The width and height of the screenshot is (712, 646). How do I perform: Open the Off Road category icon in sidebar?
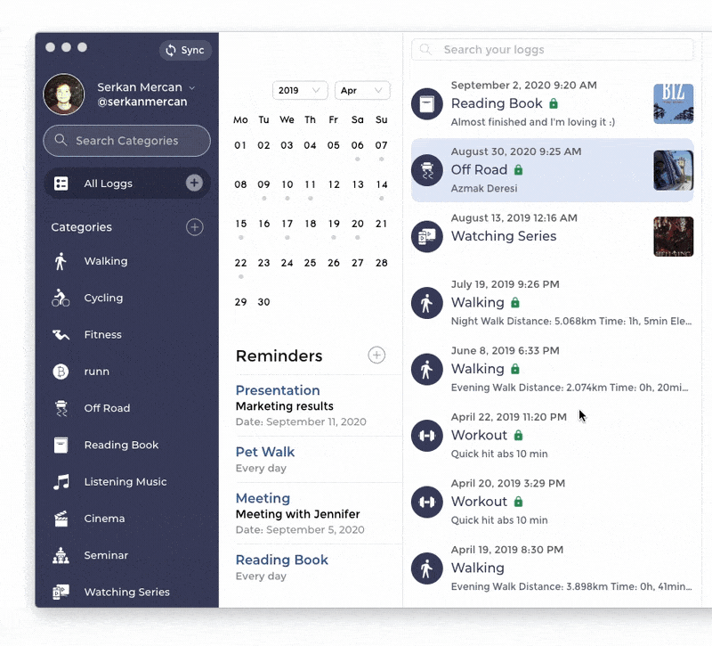point(61,408)
